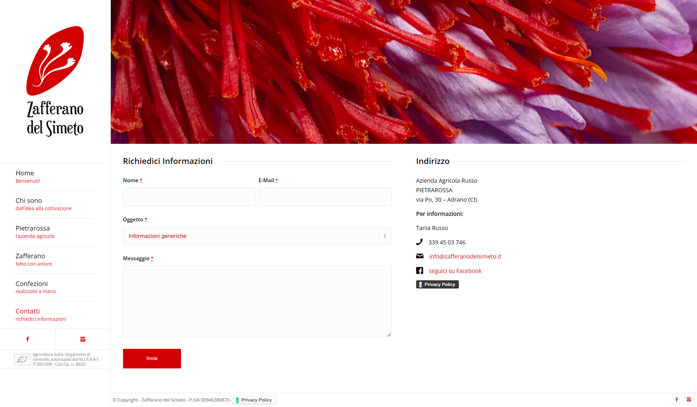This screenshot has width=697, height=407.
Task: Click the footer Instagram icon
Action: coord(689,400)
